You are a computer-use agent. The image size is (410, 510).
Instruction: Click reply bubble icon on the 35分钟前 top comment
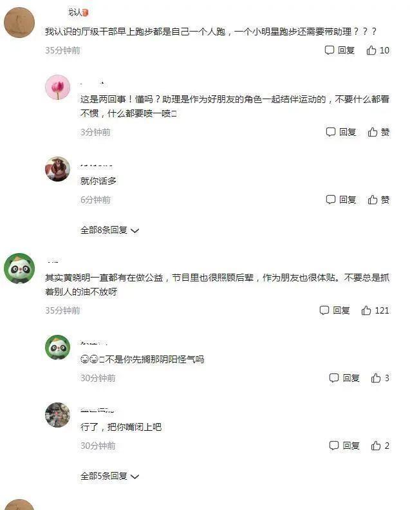tap(329, 50)
